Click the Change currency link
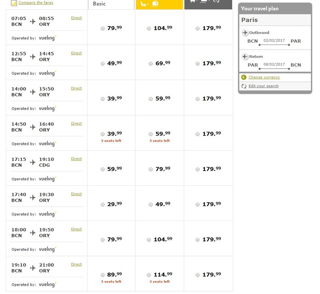 264,77
